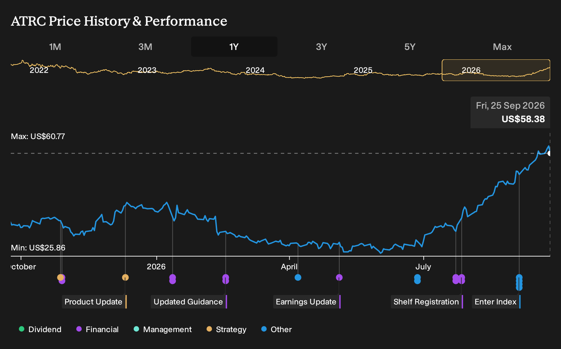Open the Updated Guidance event label
561x349 pixels.
(189, 302)
